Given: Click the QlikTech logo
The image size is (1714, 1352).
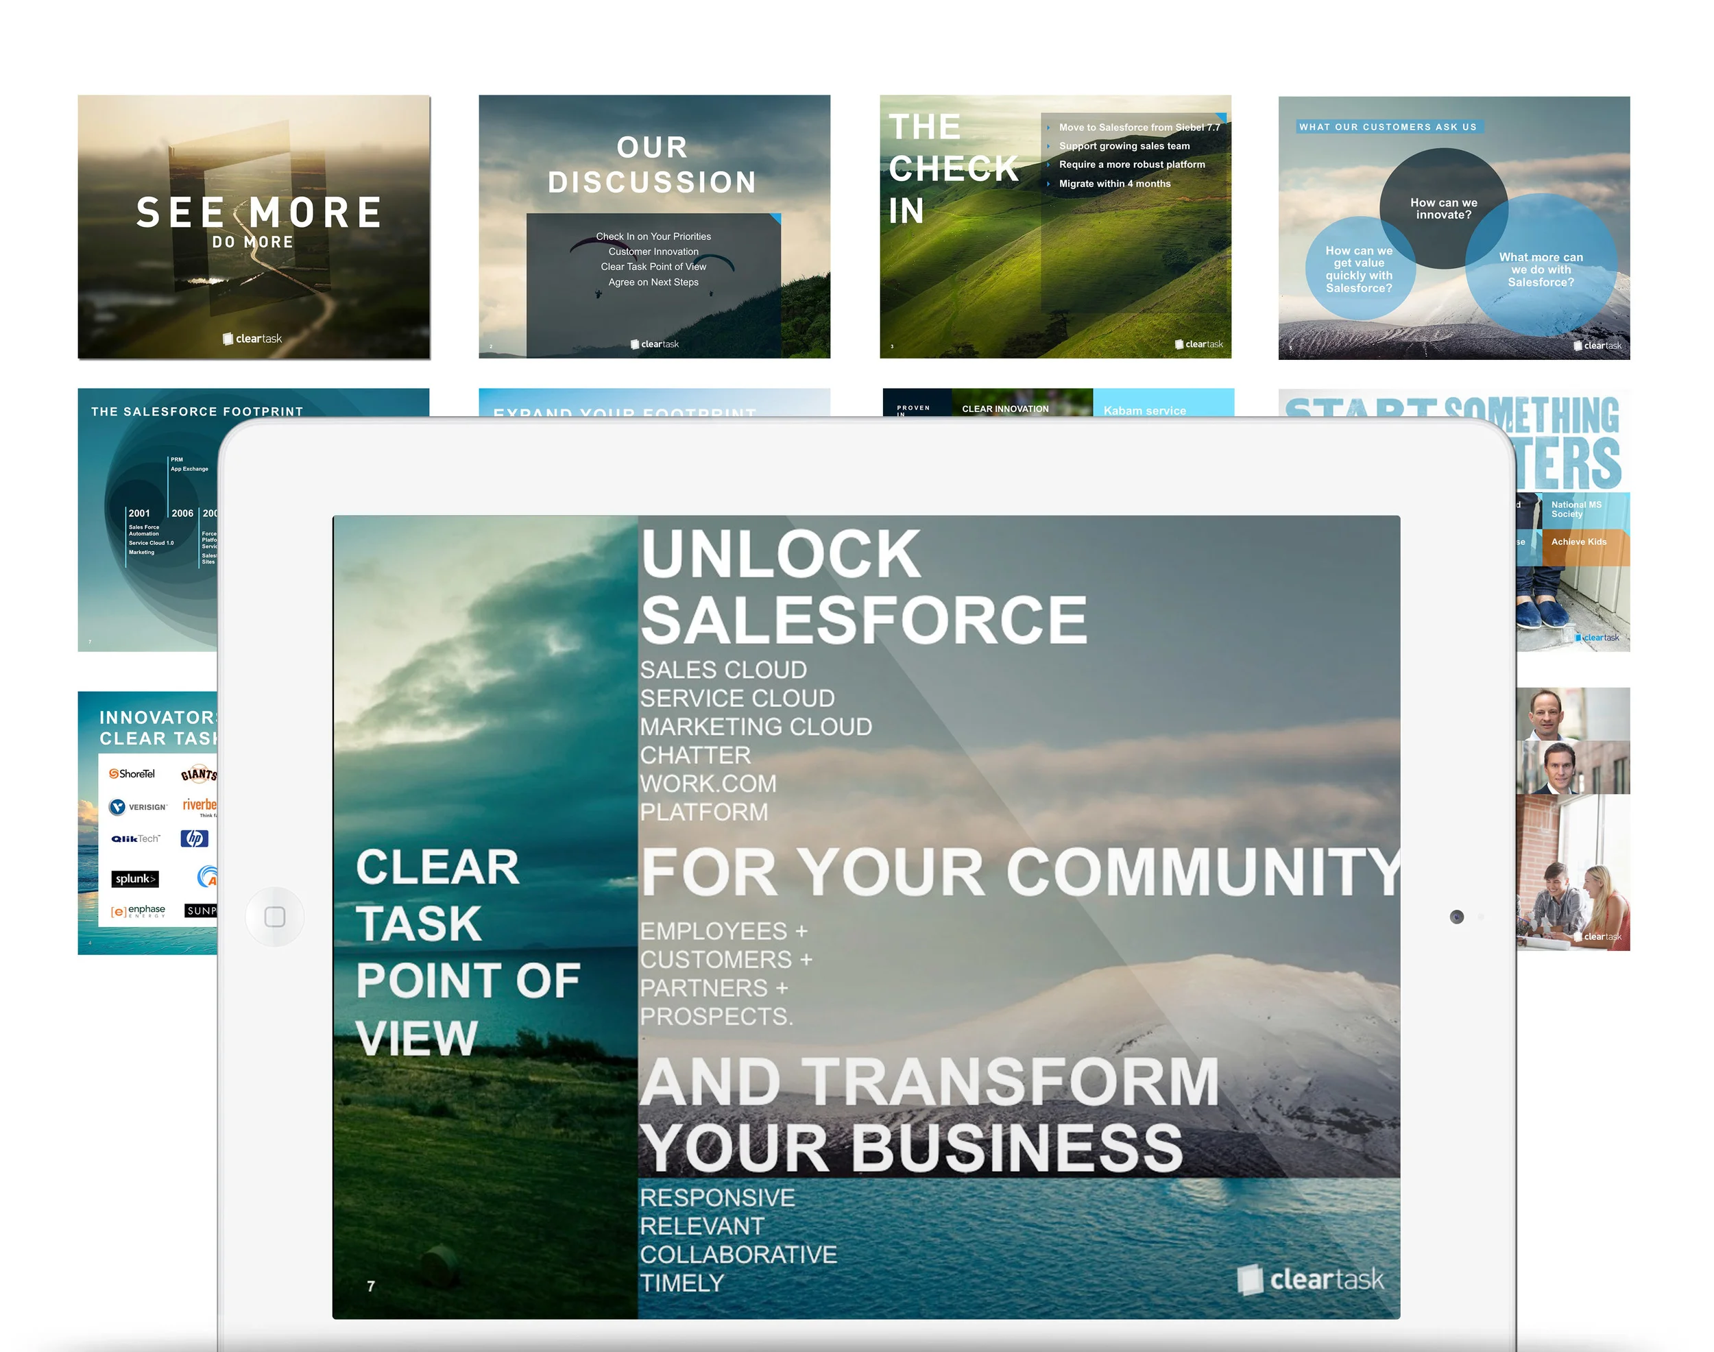Looking at the screenshot, I should [135, 838].
